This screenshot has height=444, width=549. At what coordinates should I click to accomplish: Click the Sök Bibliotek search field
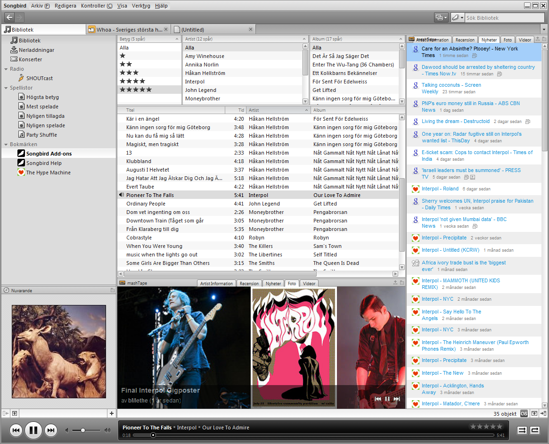coord(504,17)
